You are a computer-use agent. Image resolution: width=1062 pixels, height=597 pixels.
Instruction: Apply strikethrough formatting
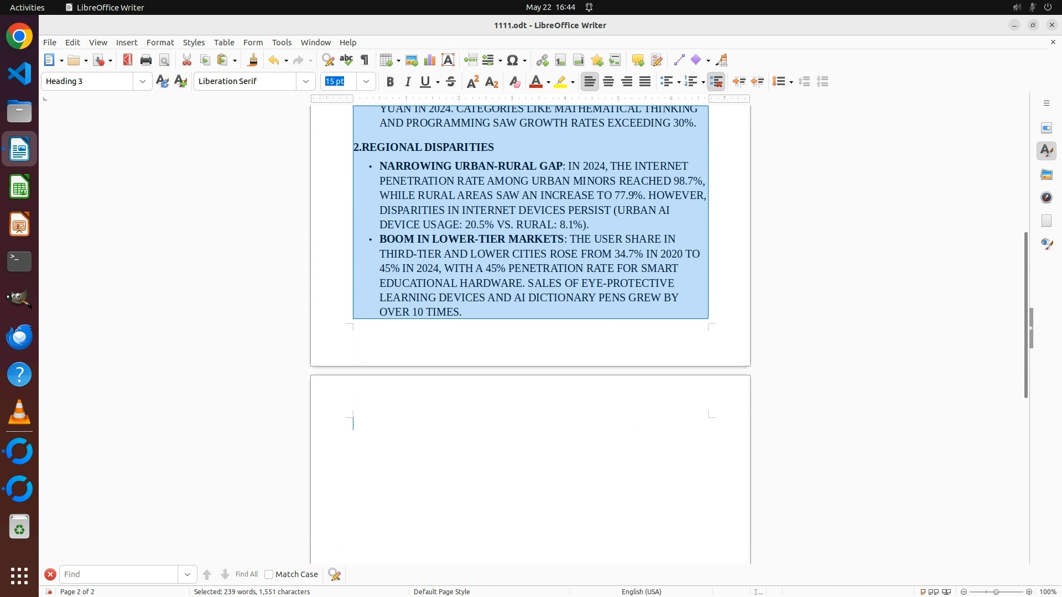[451, 82]
